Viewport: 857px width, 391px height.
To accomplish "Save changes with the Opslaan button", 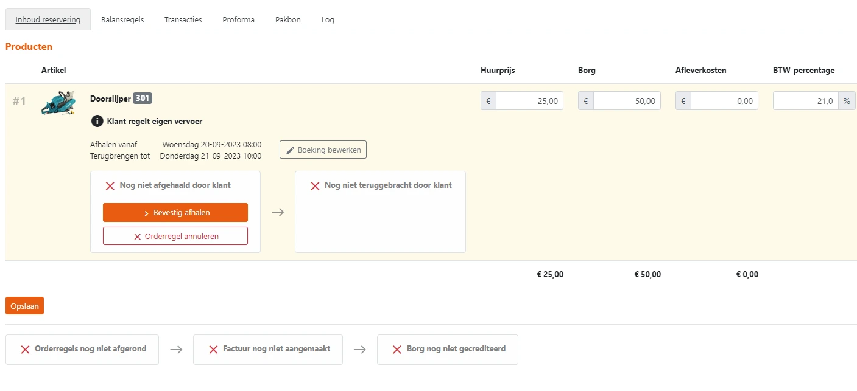I will point(24,305).
